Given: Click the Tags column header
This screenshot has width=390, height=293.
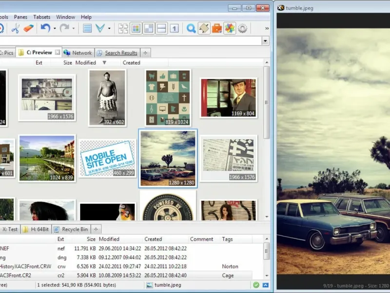Looking at the screenshot, I should (227, 239).
